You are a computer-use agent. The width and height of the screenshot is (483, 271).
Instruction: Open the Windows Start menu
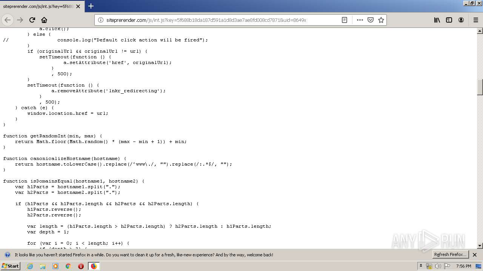coord(10,266)
